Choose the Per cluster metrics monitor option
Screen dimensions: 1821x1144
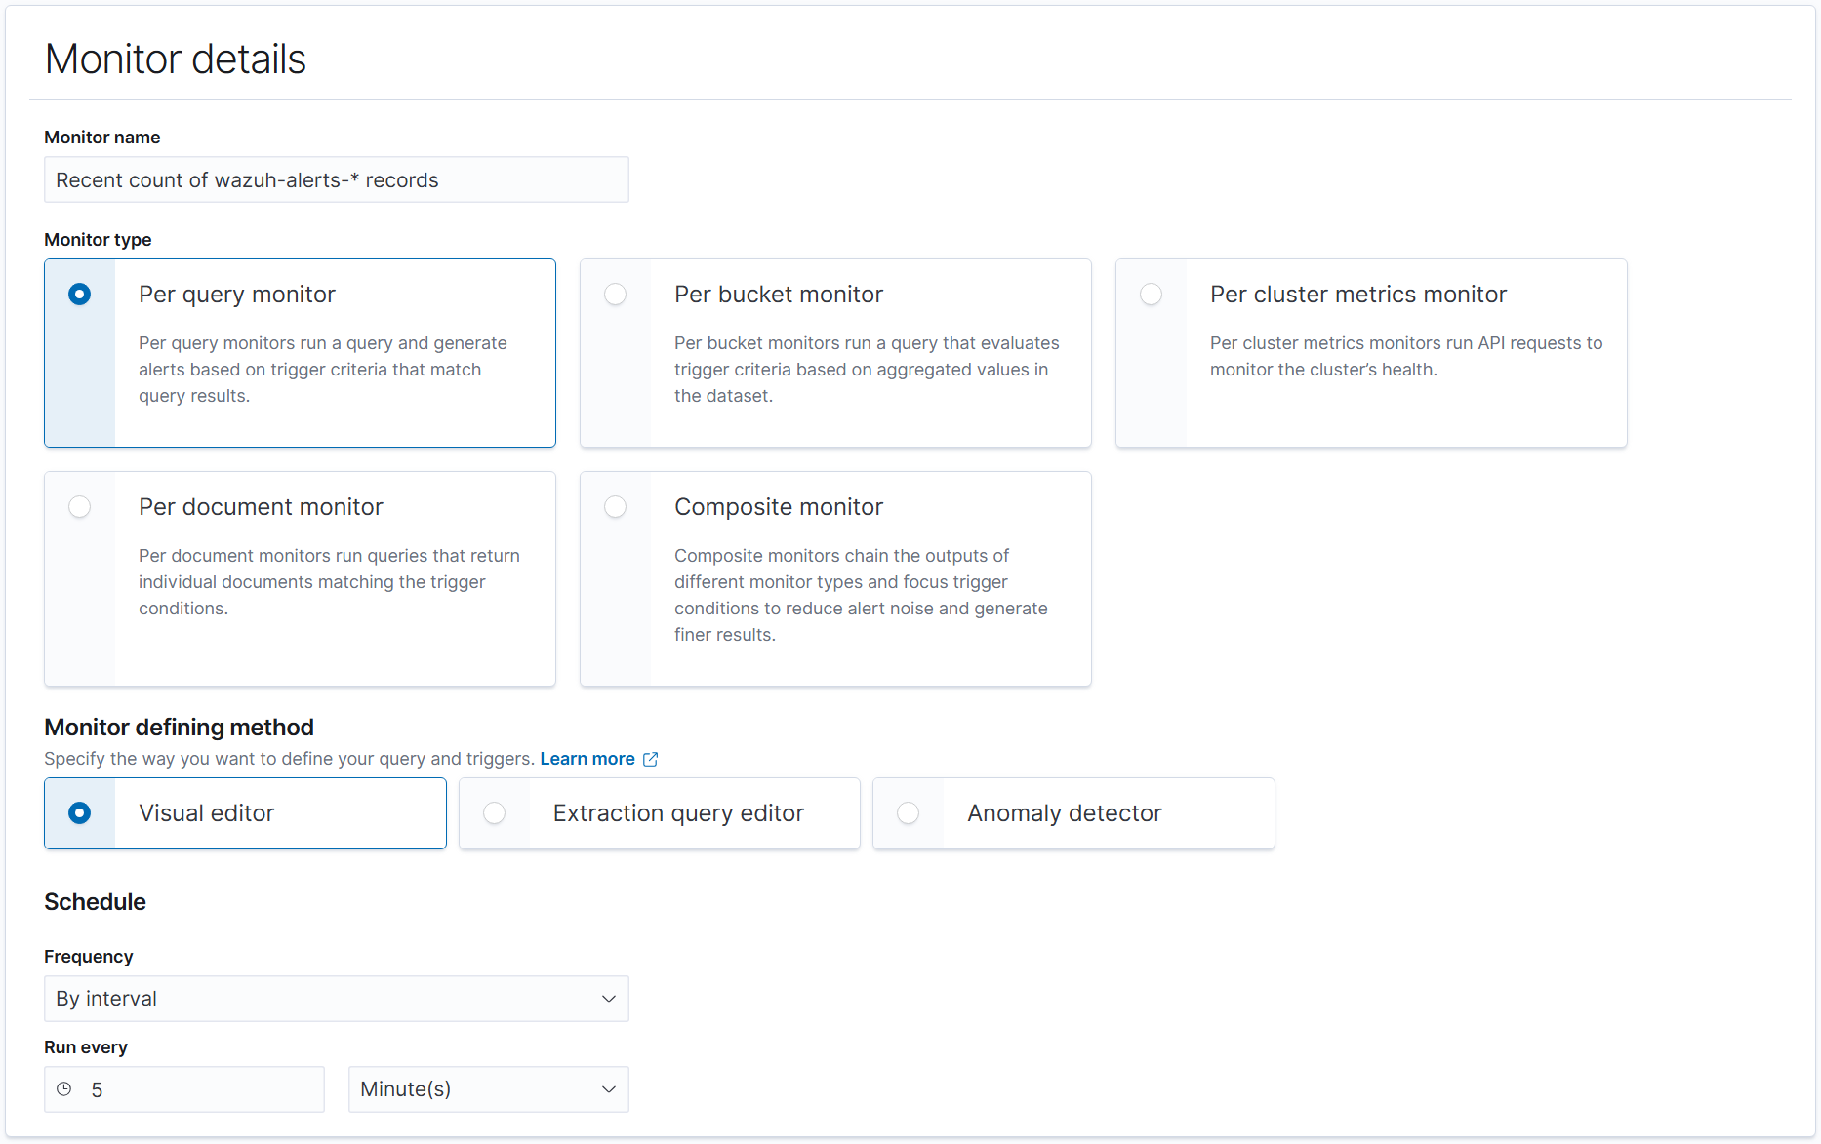point(1151,295)
